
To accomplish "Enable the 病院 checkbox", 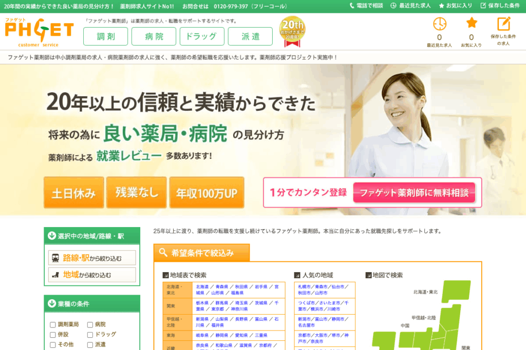I will click(90, 324).
